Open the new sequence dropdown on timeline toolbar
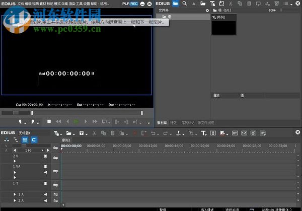302x211 pixels. coord(61,134)
